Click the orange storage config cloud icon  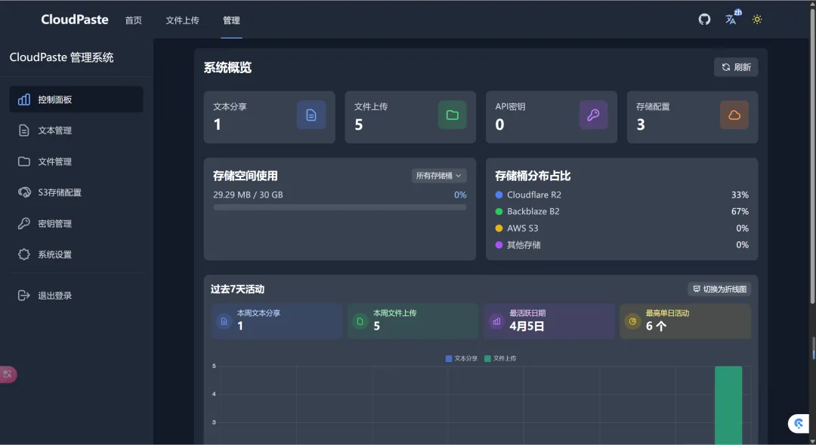click(734, 115)
